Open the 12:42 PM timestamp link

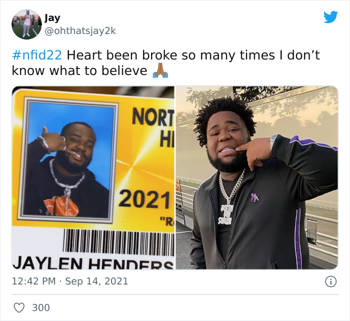click(x=33, y=281)
